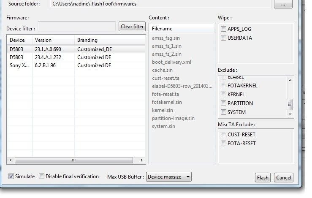The image size is (312, 198).
Task: Select partition-image.sin in the Content list
Action: (x=173, y=118)
